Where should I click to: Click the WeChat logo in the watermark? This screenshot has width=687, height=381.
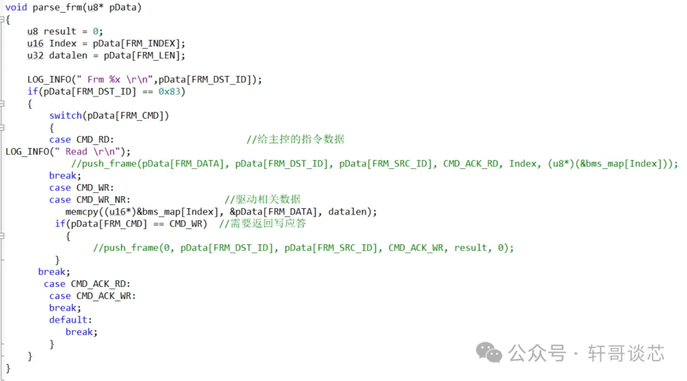[x=489, y=352]
